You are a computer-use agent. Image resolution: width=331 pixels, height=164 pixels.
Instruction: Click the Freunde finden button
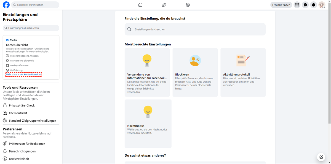[x=281, y=5]
